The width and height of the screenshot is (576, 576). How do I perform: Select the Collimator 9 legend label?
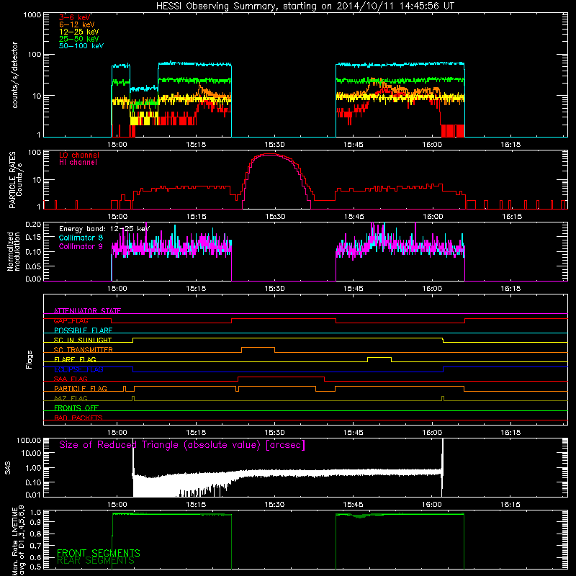click(81, 246)
